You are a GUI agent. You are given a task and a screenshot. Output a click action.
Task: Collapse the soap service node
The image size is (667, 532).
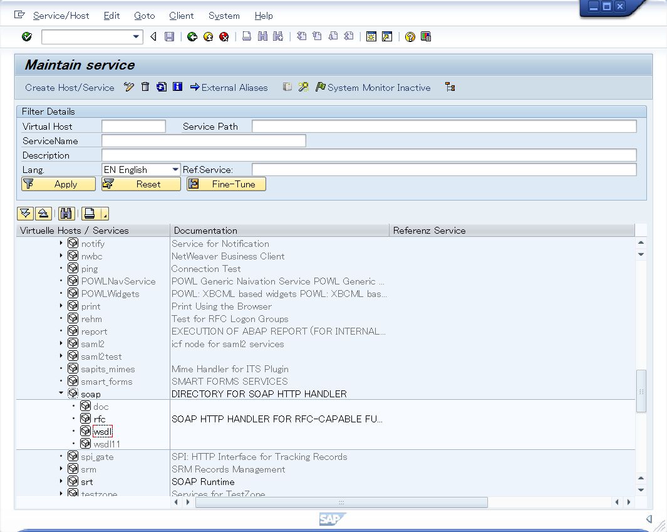pos(61,394)
